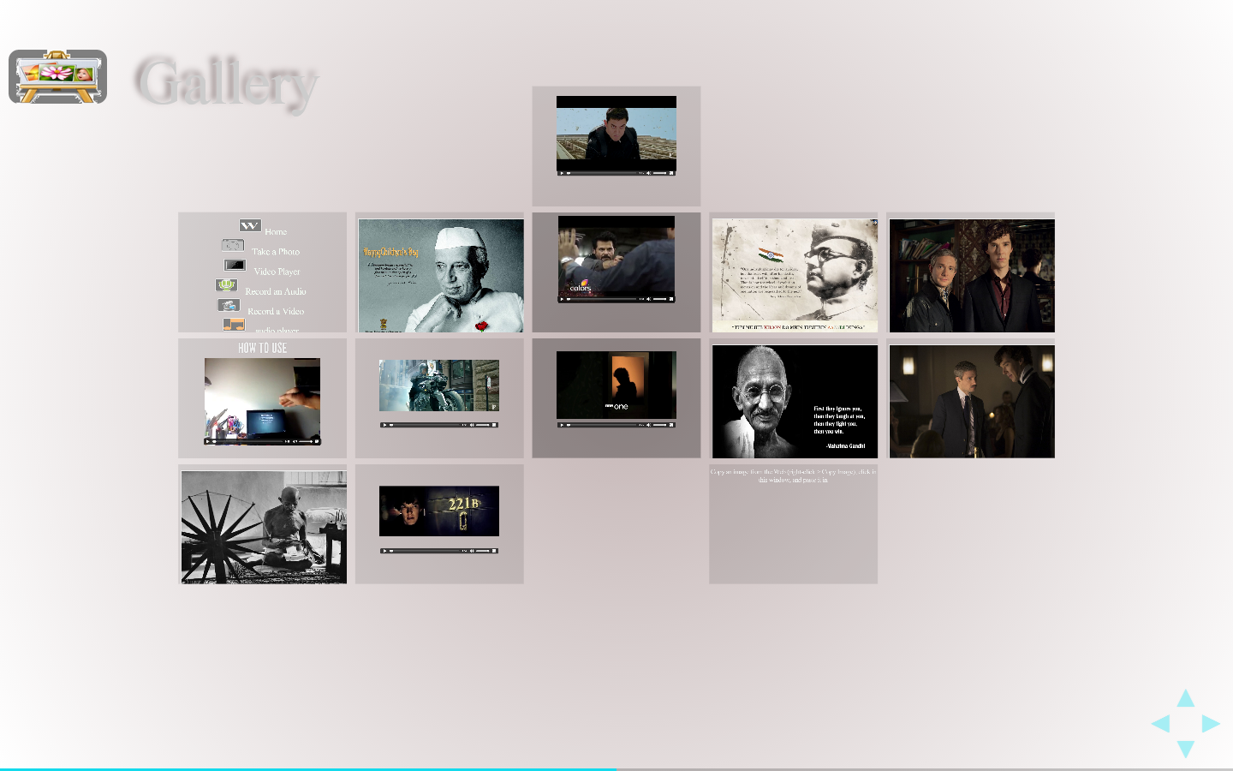This screenshot has height=771, width=1233.
Task: Adjust the volume slider of the BBC One video
Action: point(660,425)
